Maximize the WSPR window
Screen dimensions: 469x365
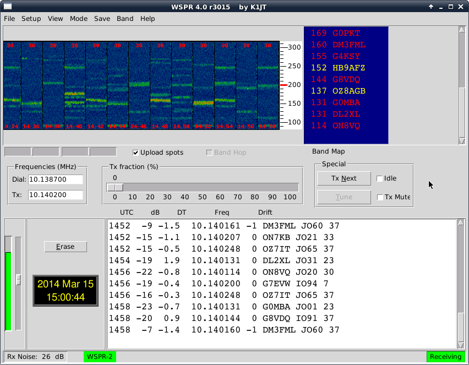point(451,7)
